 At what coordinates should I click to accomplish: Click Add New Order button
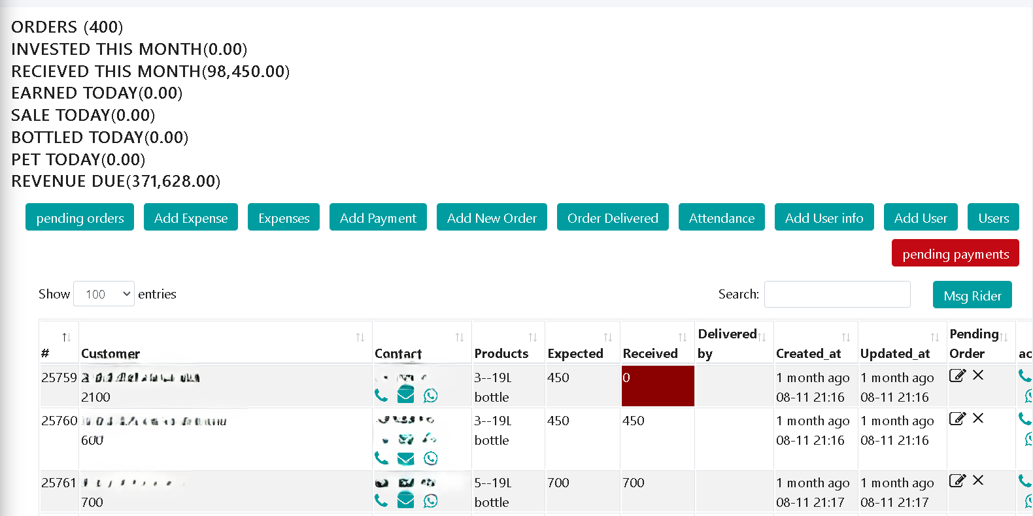492,217
